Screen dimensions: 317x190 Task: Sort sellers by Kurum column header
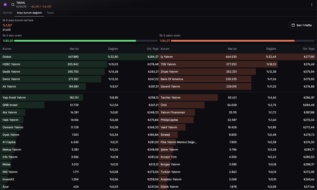[165, 49]
